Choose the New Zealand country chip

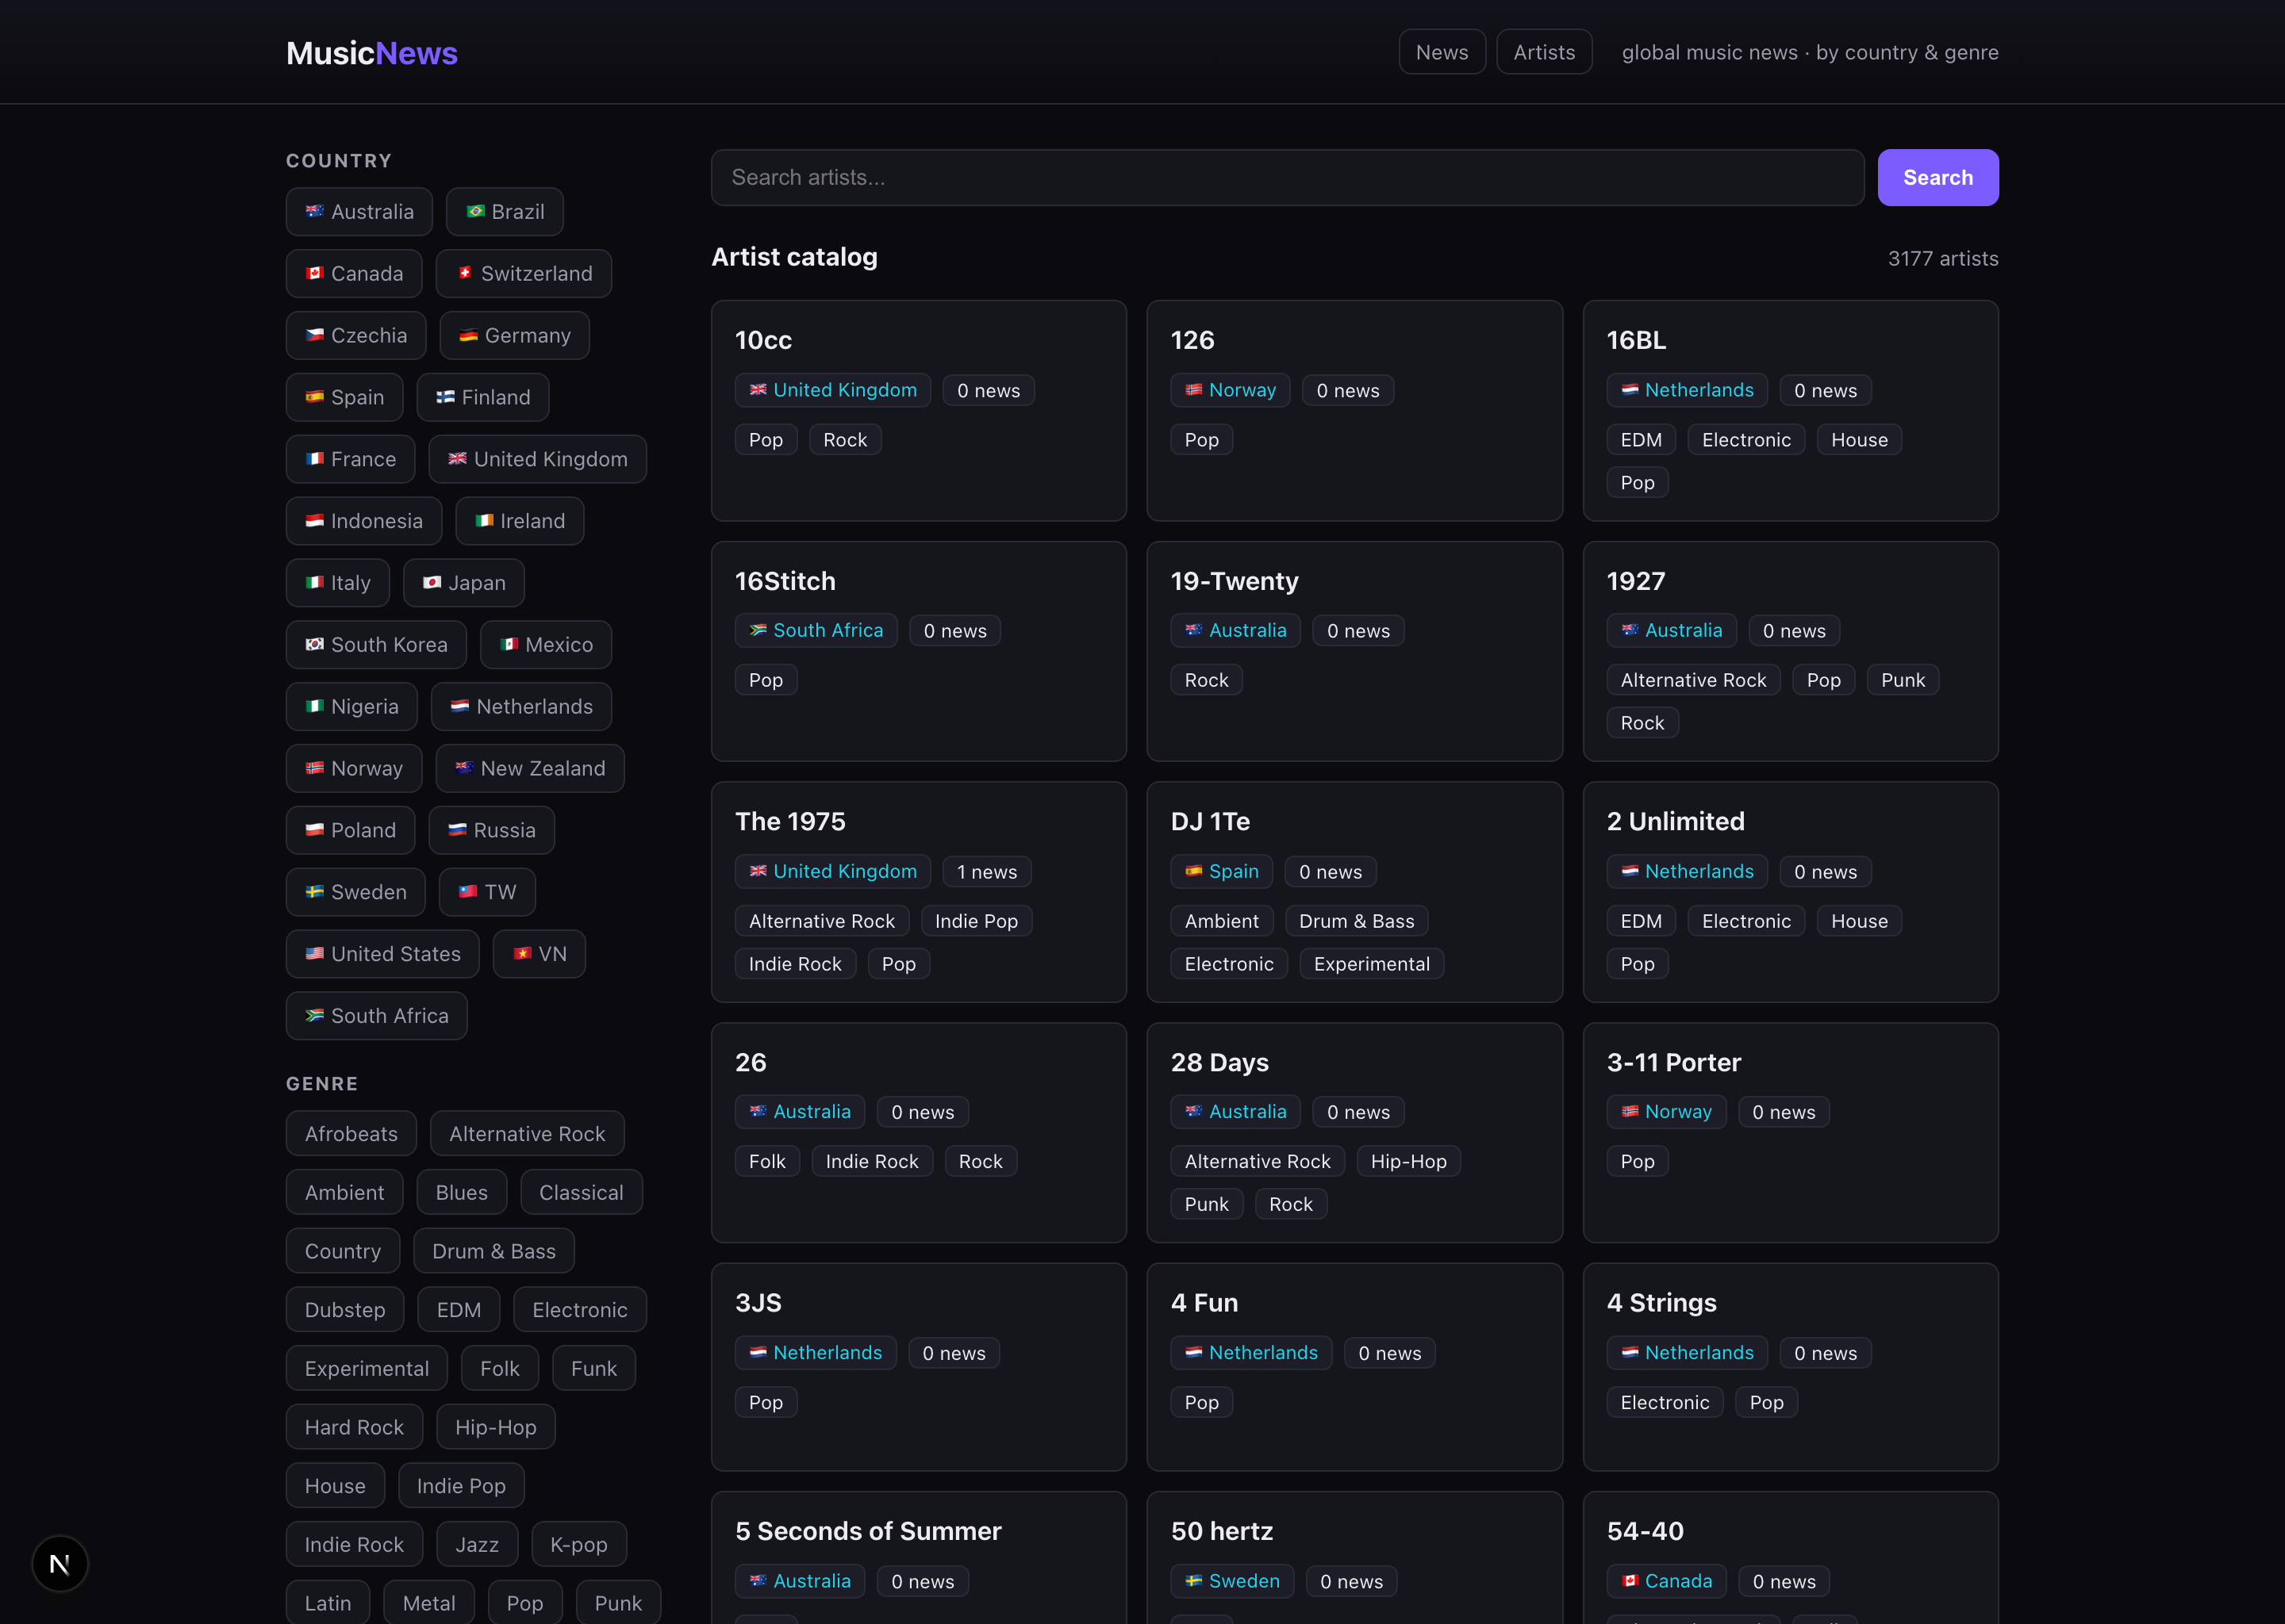tap(529, 769)
